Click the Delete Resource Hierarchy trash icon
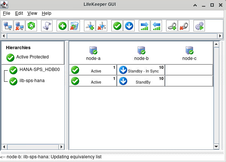Viewport: 226px width, 162px height. tap(74, 26)
